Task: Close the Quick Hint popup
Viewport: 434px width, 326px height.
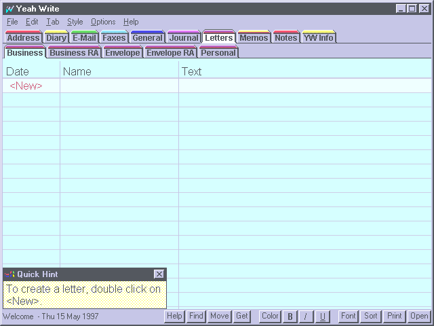Action: point(159,274)
